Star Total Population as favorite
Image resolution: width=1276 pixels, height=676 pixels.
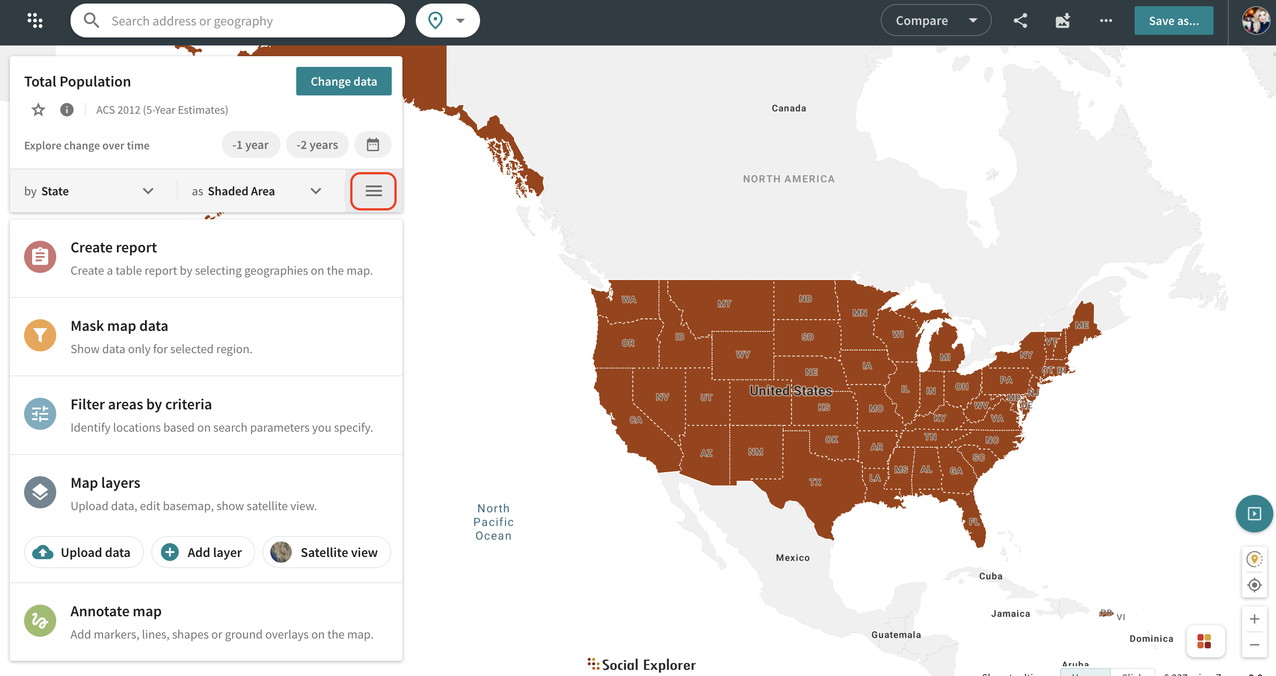tap(38, 109)
